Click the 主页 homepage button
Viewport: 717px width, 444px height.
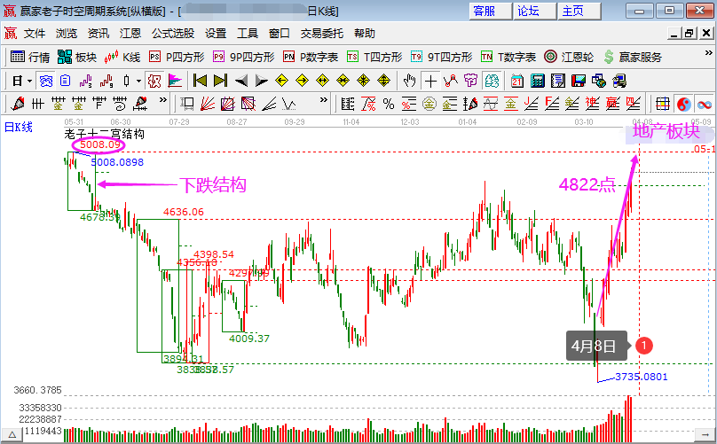tap(579, 11)
